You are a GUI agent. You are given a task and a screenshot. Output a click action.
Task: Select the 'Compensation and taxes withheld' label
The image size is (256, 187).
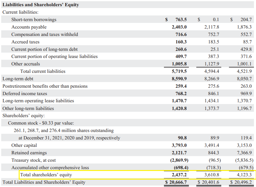coord(45,34)
